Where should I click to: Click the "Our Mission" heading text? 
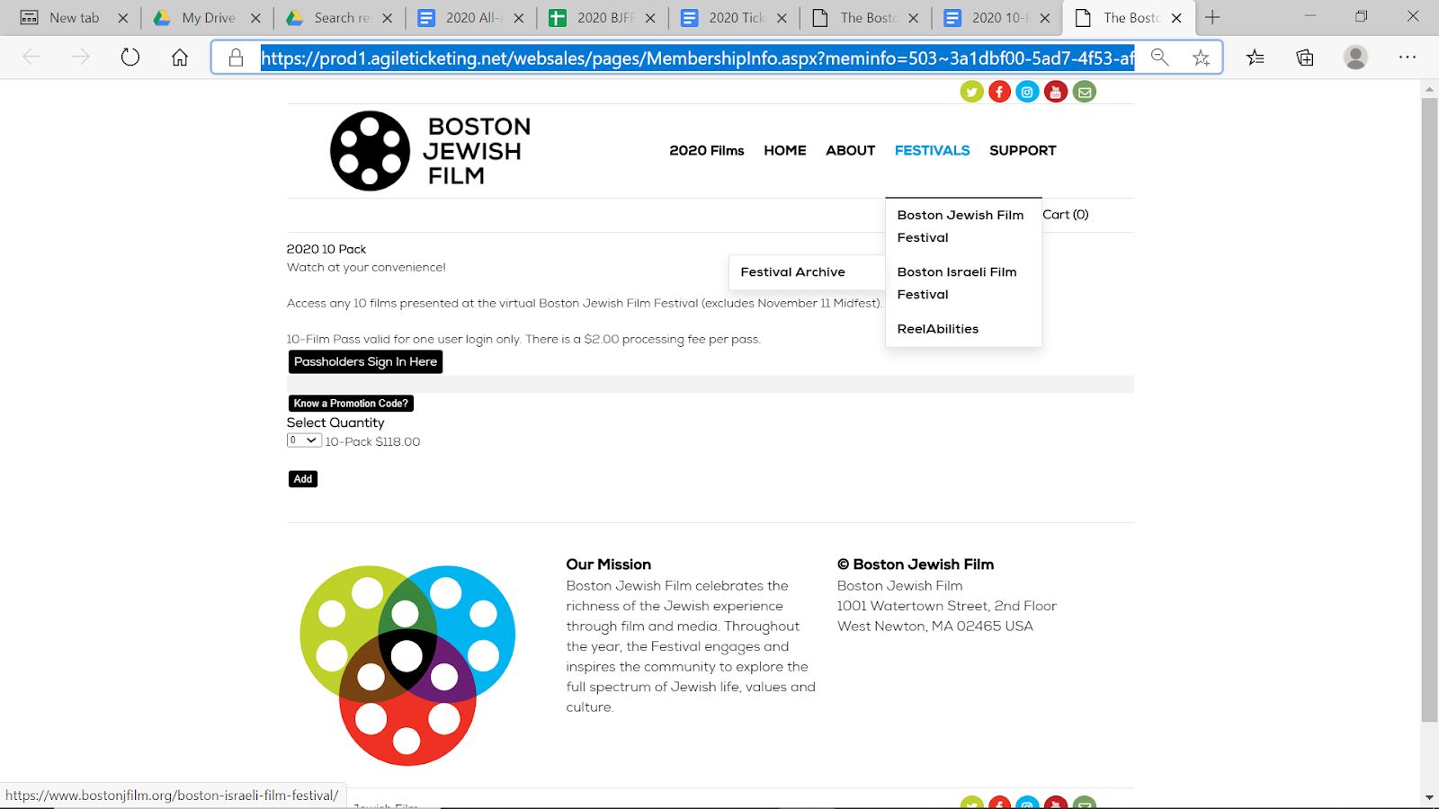[x=609, y=565]
